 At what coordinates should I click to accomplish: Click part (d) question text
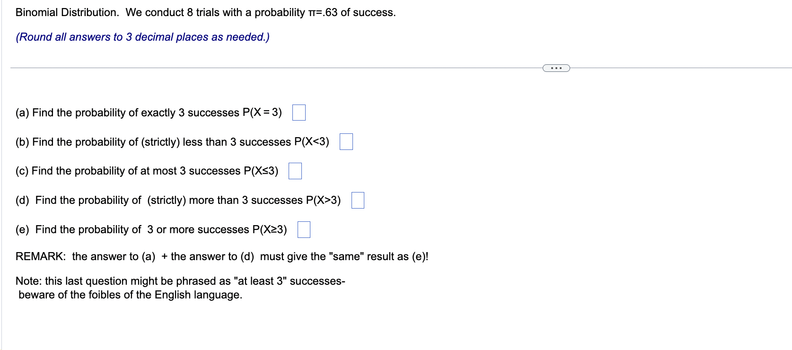(x=178, y=201)
